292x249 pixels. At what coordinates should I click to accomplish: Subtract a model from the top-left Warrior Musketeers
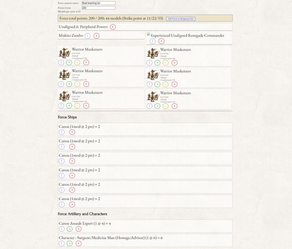tap(77, 62)
